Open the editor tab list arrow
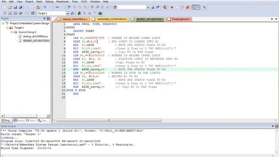 click(x=272, y=19)
